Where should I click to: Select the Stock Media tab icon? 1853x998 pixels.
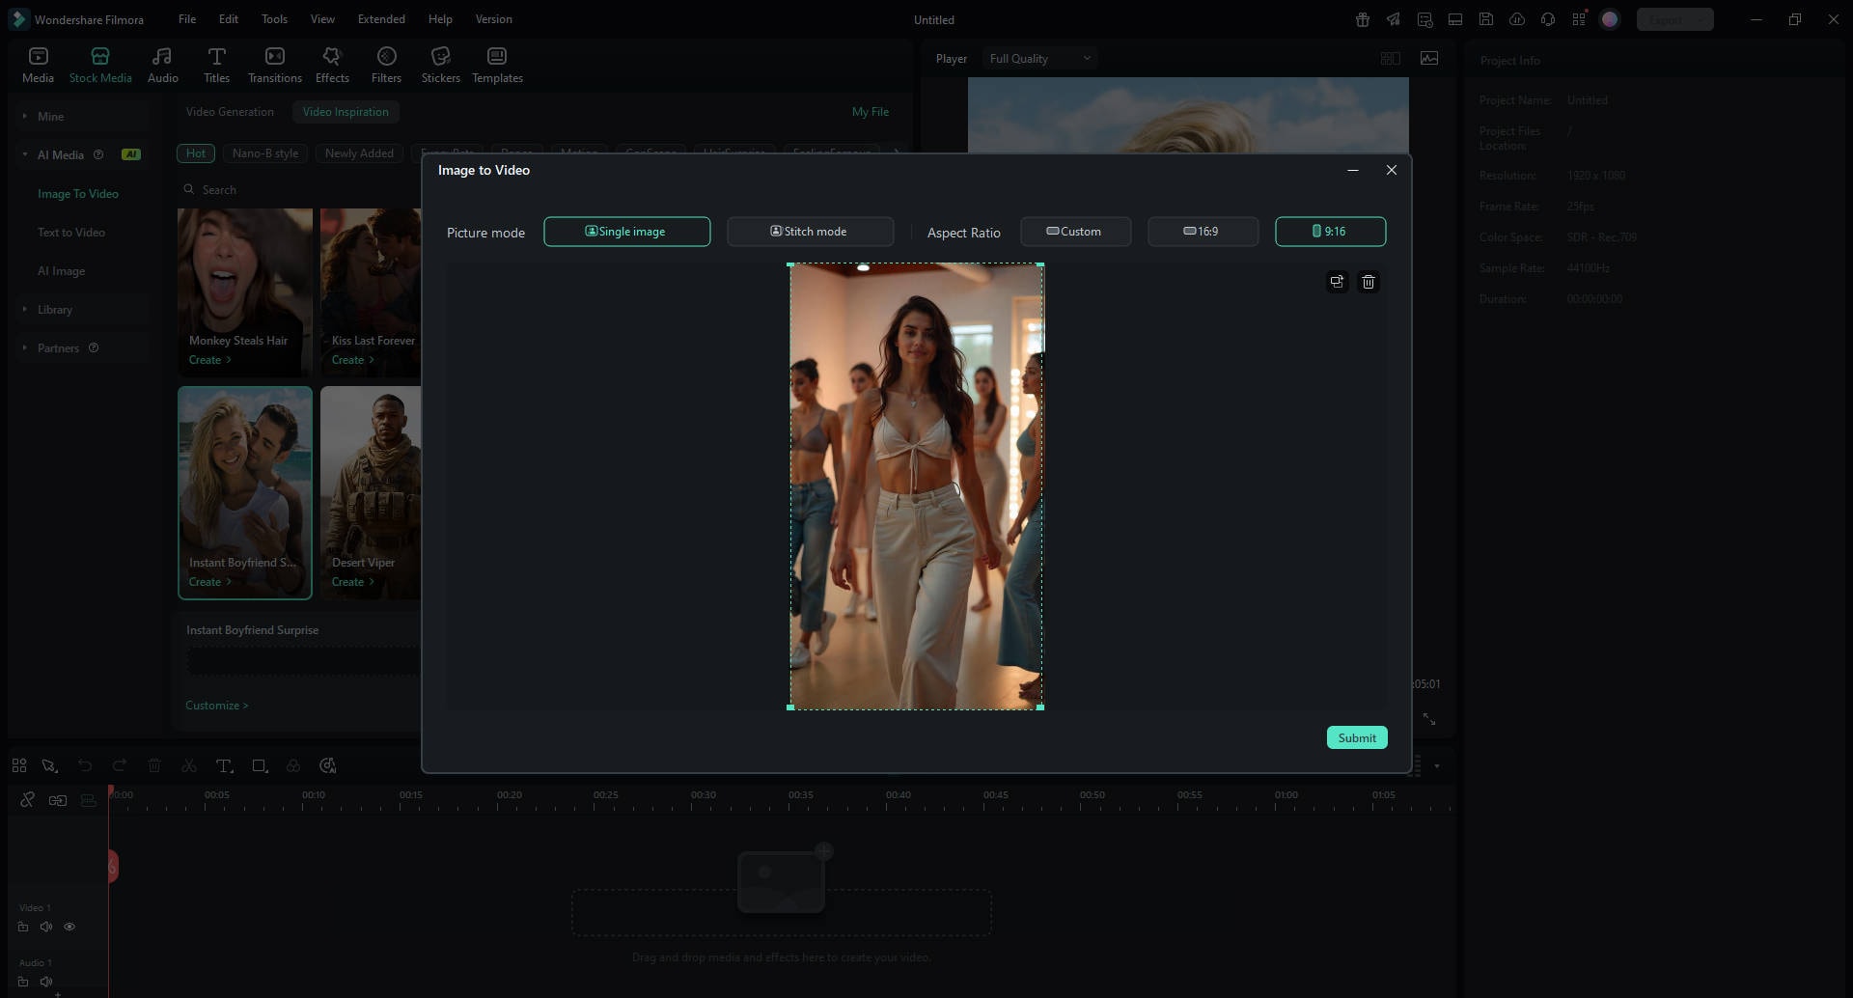point(100,56)
